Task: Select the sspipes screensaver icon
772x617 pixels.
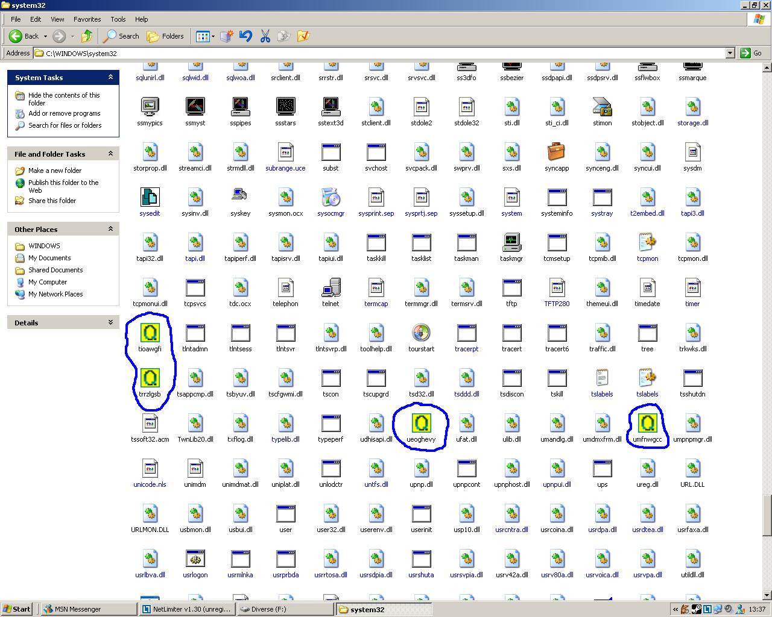Action: (x=240, y=107)
